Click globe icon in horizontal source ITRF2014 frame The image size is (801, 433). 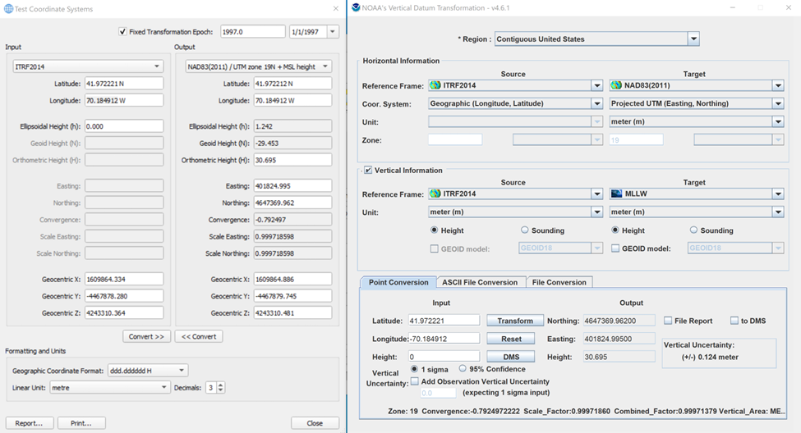(x=435, y=85)
